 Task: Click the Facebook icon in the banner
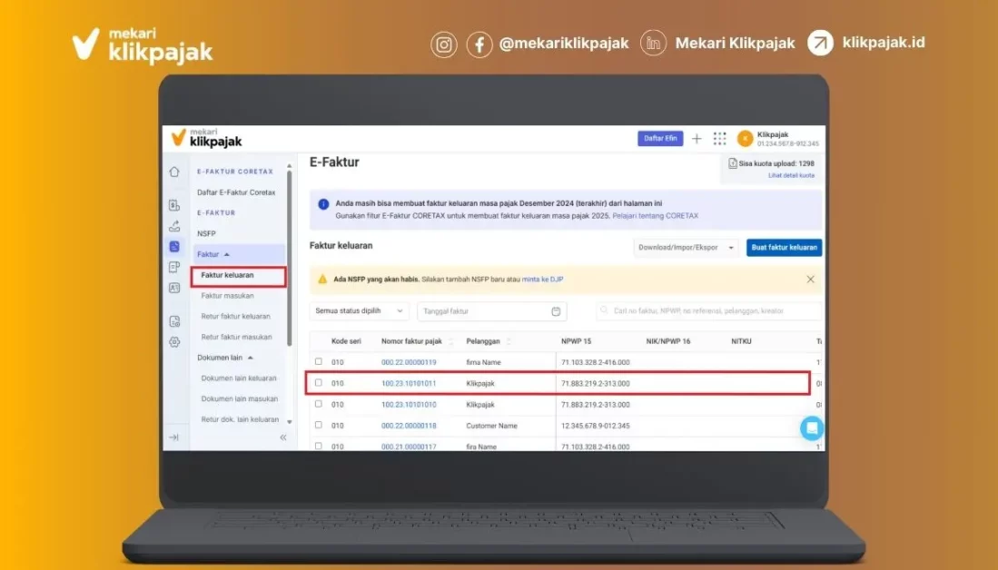point(479,45)
